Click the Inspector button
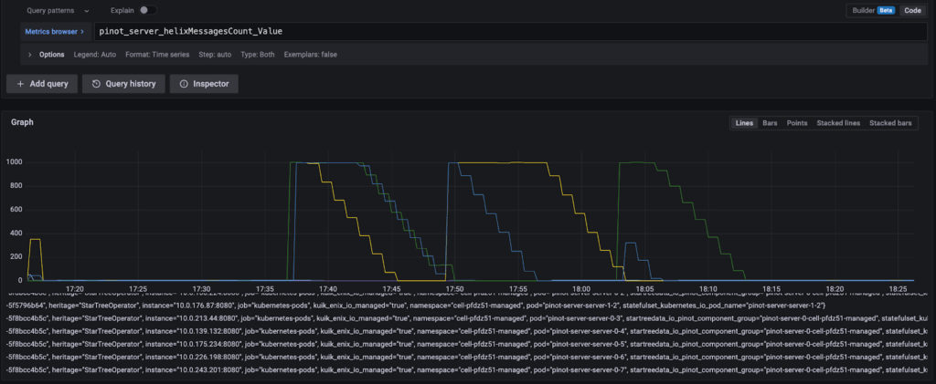This screenshot has height=384, width=936. click(x=203, y=84)
